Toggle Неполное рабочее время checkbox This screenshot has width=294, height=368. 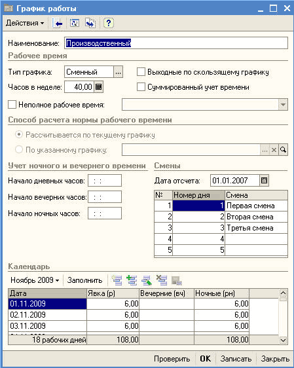pos(12,104)
